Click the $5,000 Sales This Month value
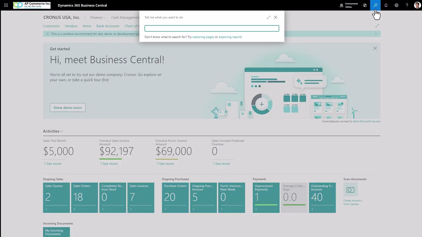Viewport: 422px width, 237px height. tap(58, 151)
